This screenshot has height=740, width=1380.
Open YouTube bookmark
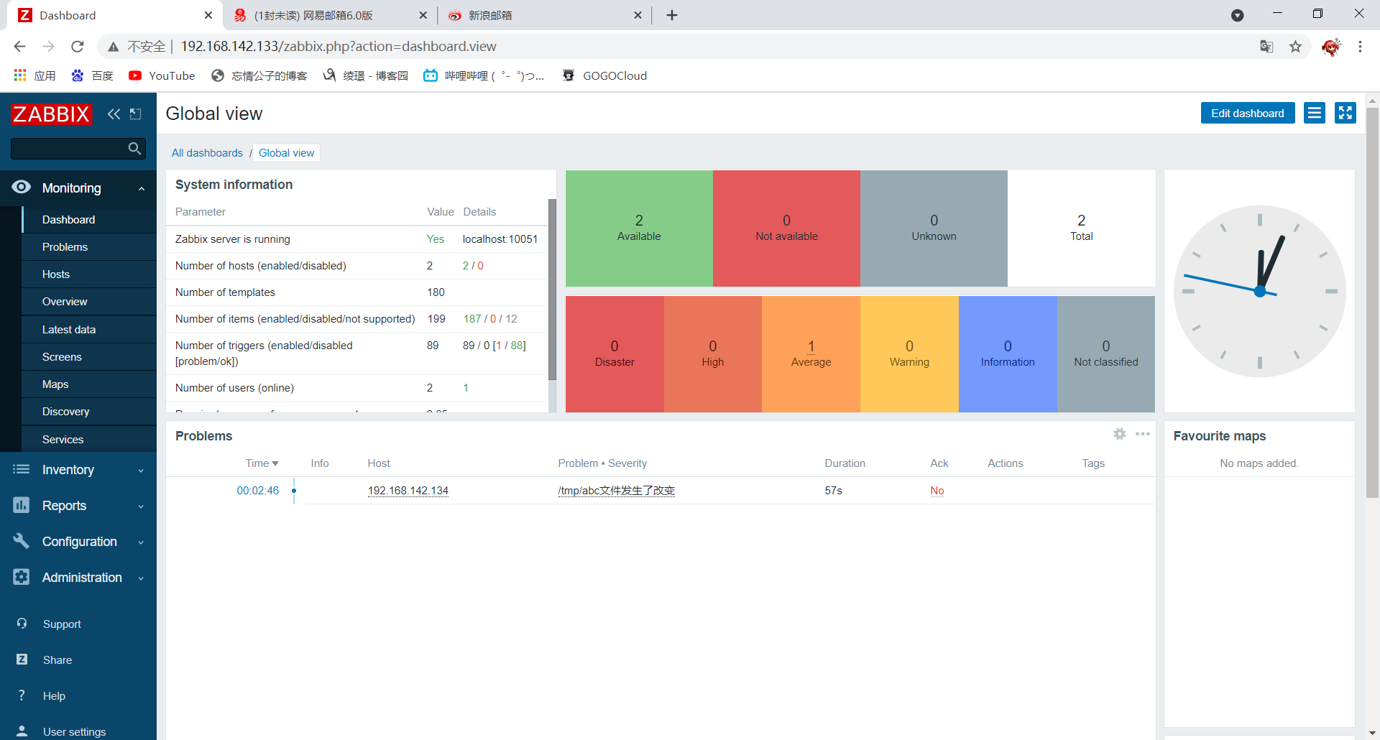click(162, 75)
